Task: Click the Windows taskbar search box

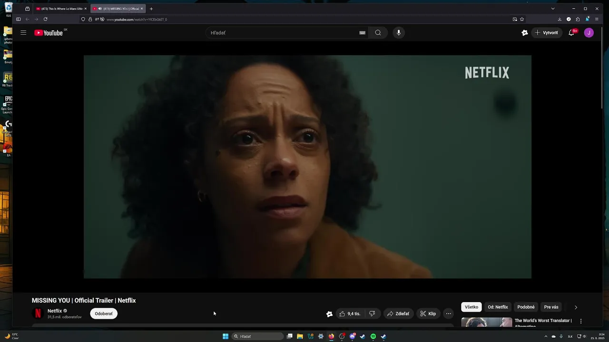Action: (257, 336)
